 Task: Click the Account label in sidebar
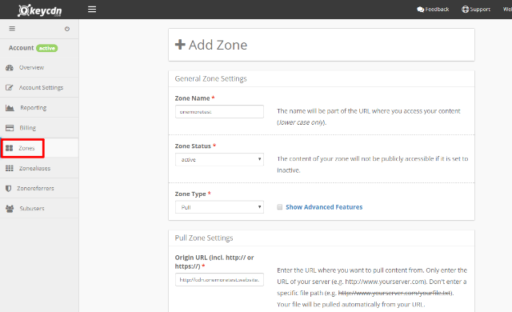(x=21, y=48)
